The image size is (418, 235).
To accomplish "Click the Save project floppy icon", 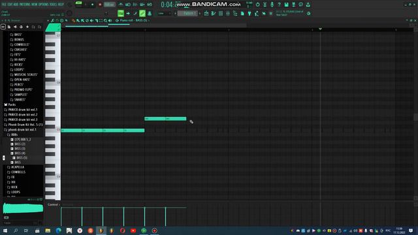I will 286,5.
